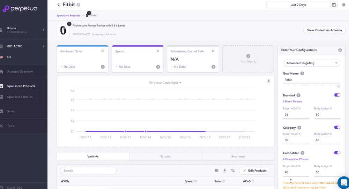Click View Product on Amazon button
349x189 pixels.
[324, 30]
